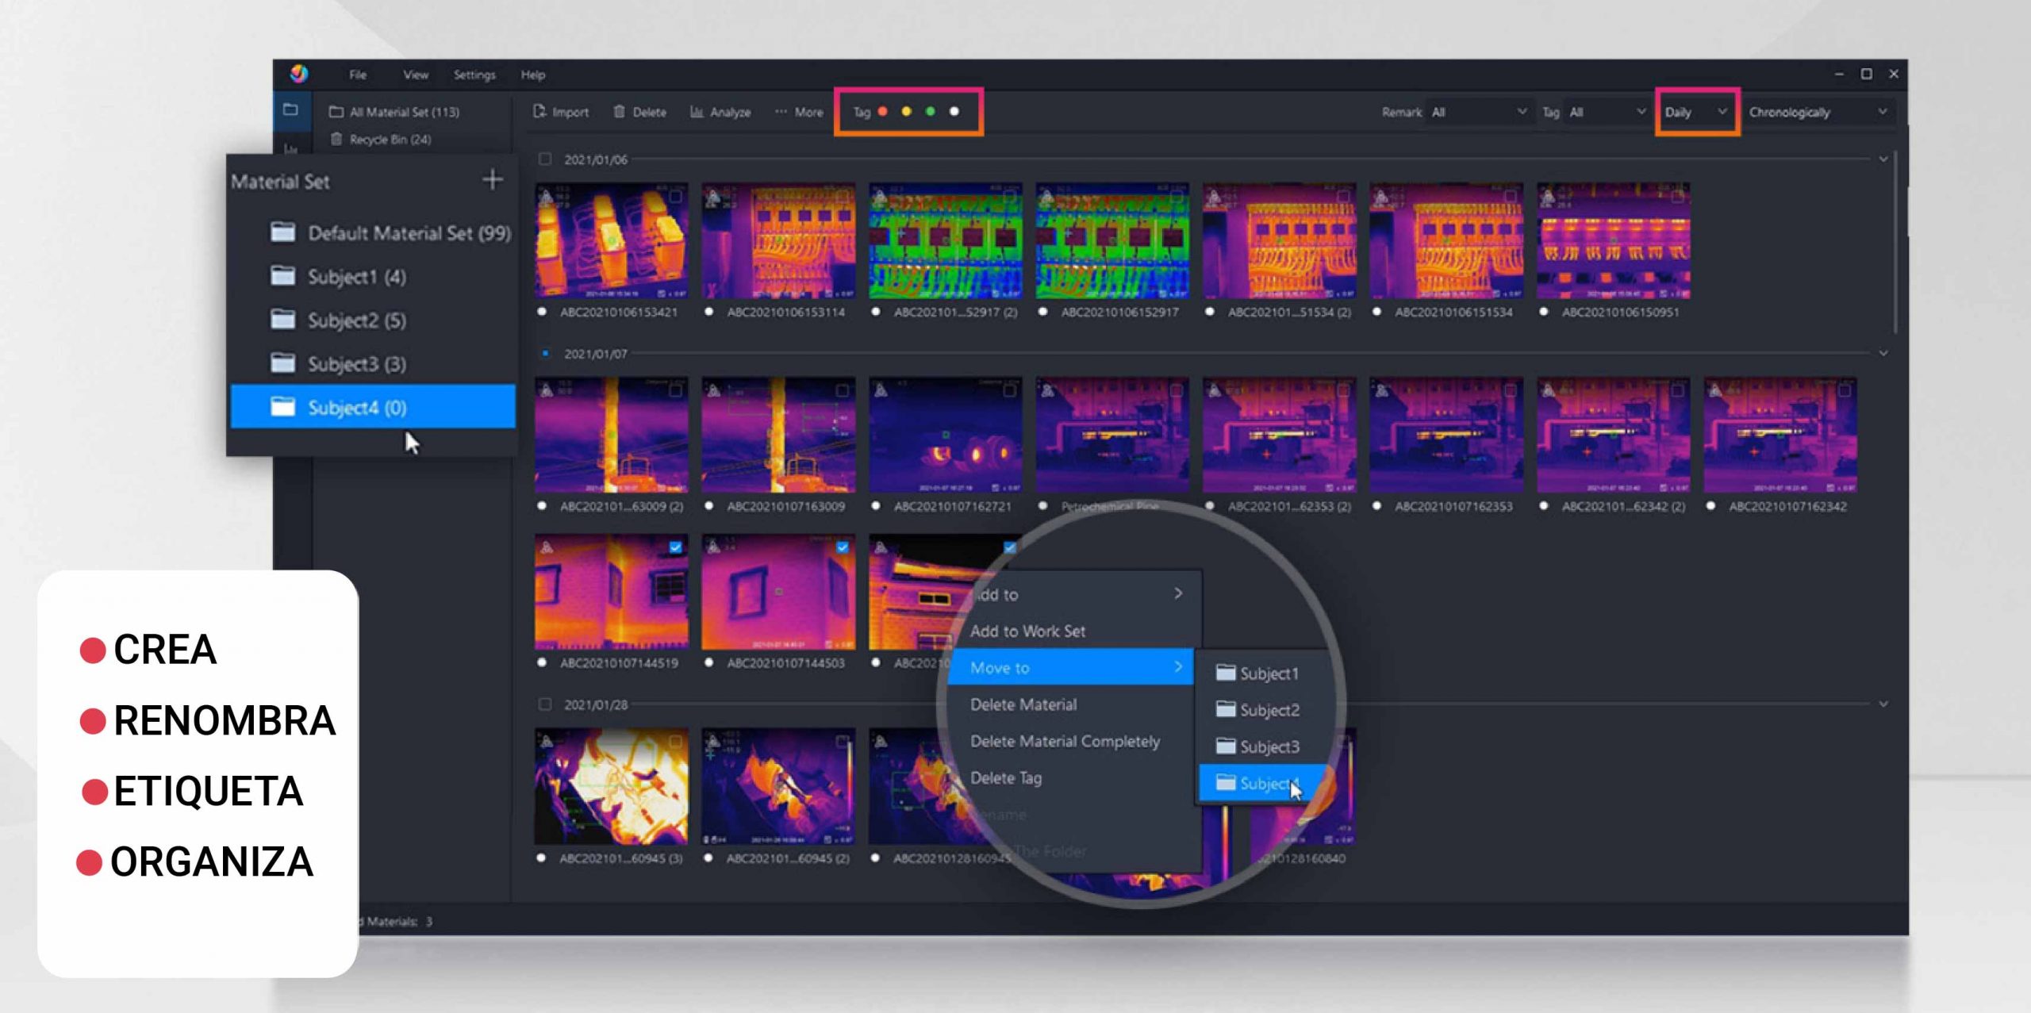
Task: Click the Delete toolbar icon
Action: click(x=620, y=112)
